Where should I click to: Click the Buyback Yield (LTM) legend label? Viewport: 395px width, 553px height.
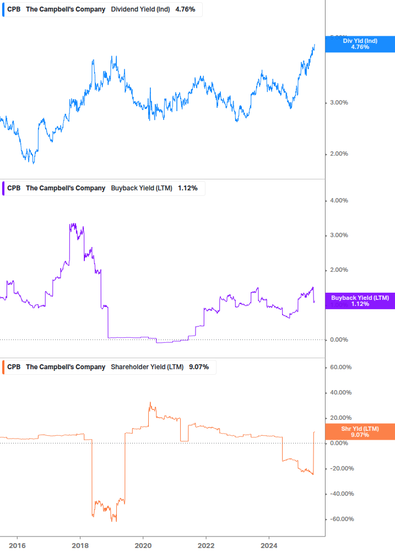coord(142,188)
